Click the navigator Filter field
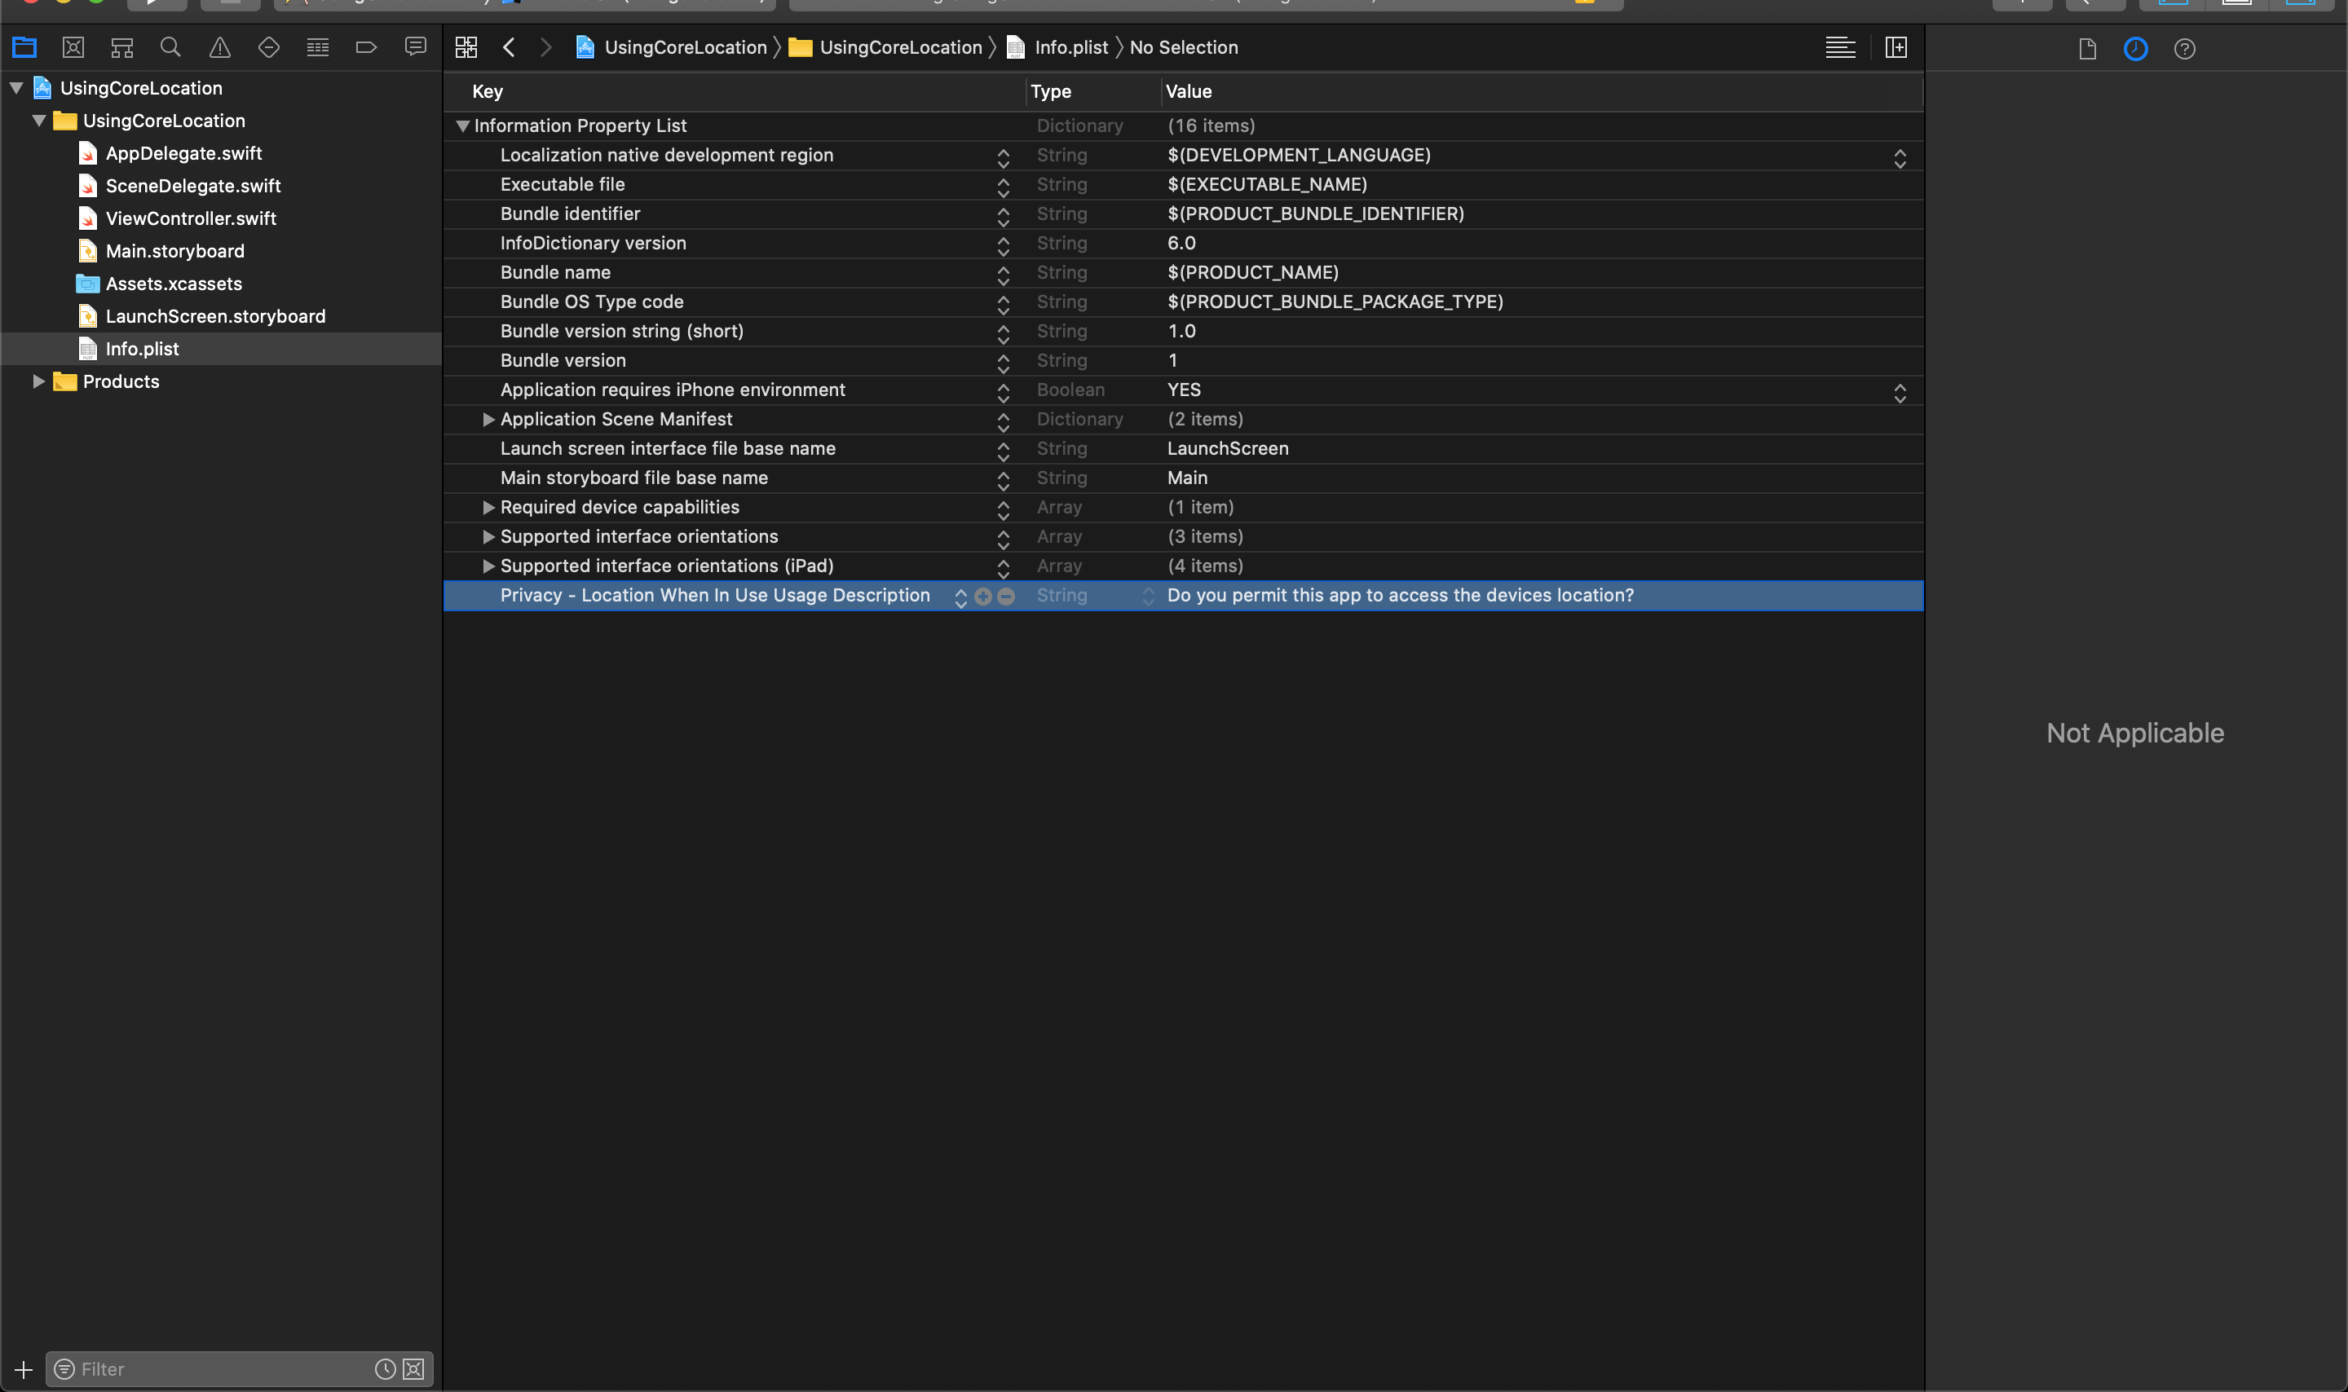 tap(225, 1369)
